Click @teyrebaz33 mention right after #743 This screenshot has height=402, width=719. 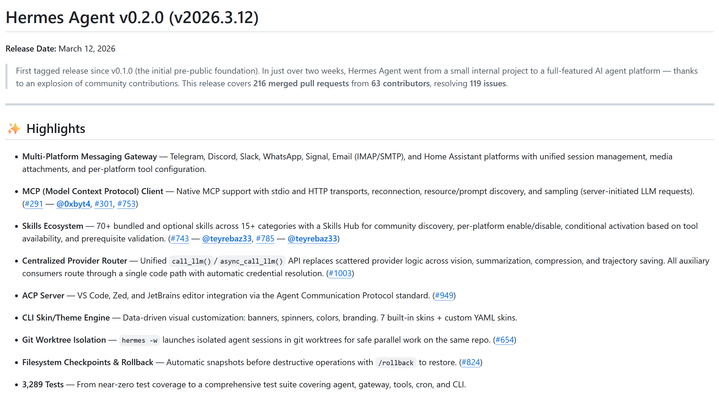(227, 239)
